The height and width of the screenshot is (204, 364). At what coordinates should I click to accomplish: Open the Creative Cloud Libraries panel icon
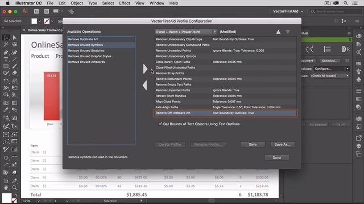(359, 118)
